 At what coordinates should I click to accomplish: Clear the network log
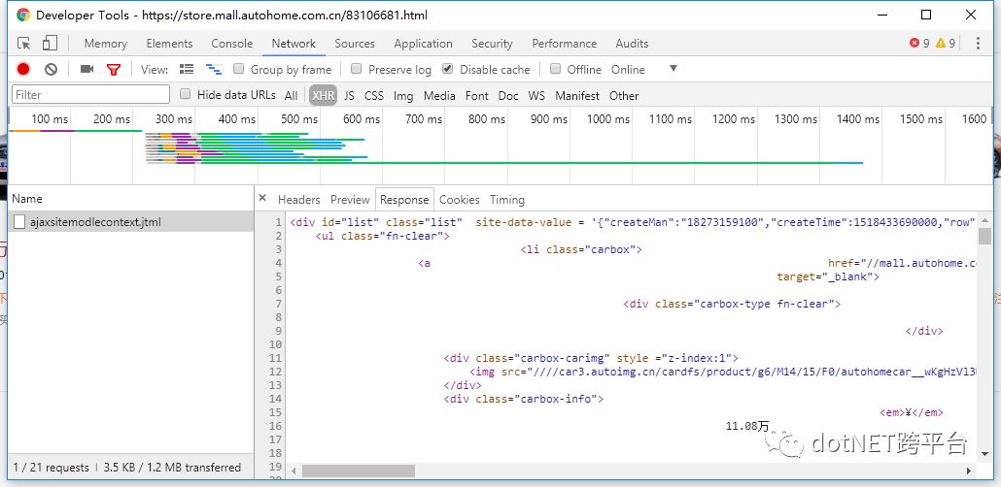(52, 70)
